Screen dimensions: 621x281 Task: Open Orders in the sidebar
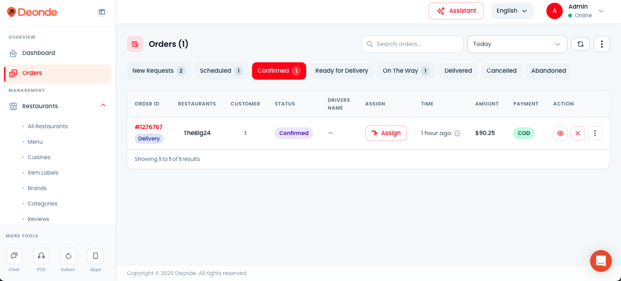coord(57,73)
